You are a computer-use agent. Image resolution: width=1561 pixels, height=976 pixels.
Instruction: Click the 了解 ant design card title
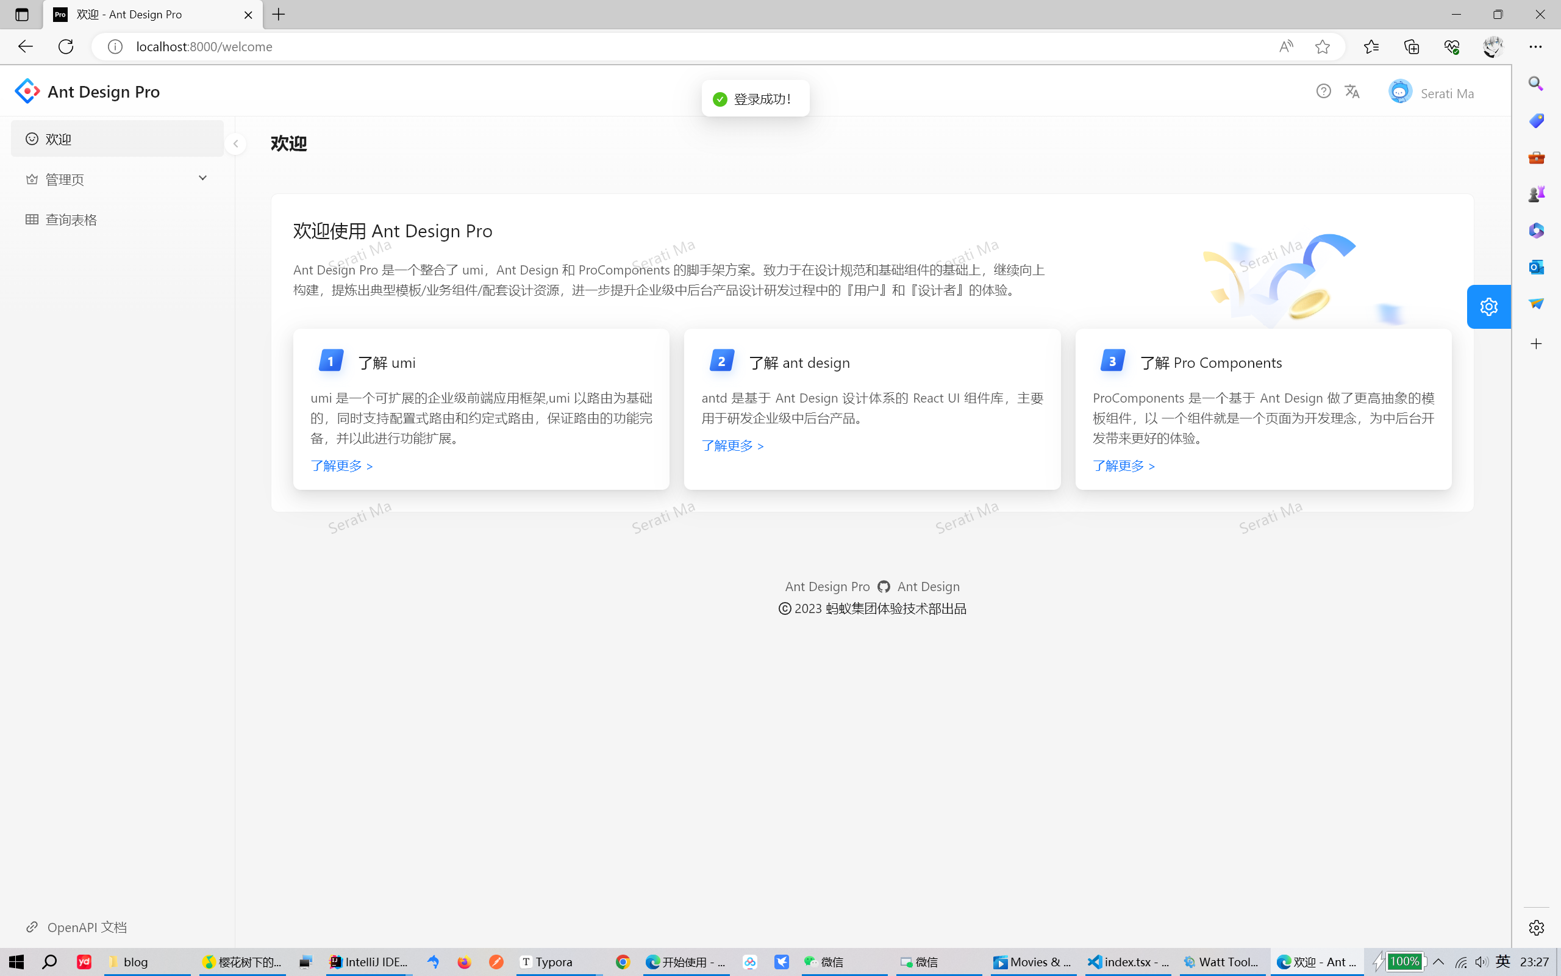(799, 362)
